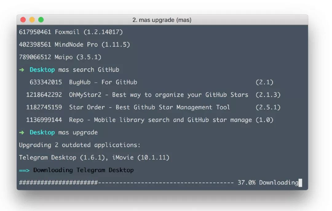Click the '37.0%' download percentage

[247, 182]
